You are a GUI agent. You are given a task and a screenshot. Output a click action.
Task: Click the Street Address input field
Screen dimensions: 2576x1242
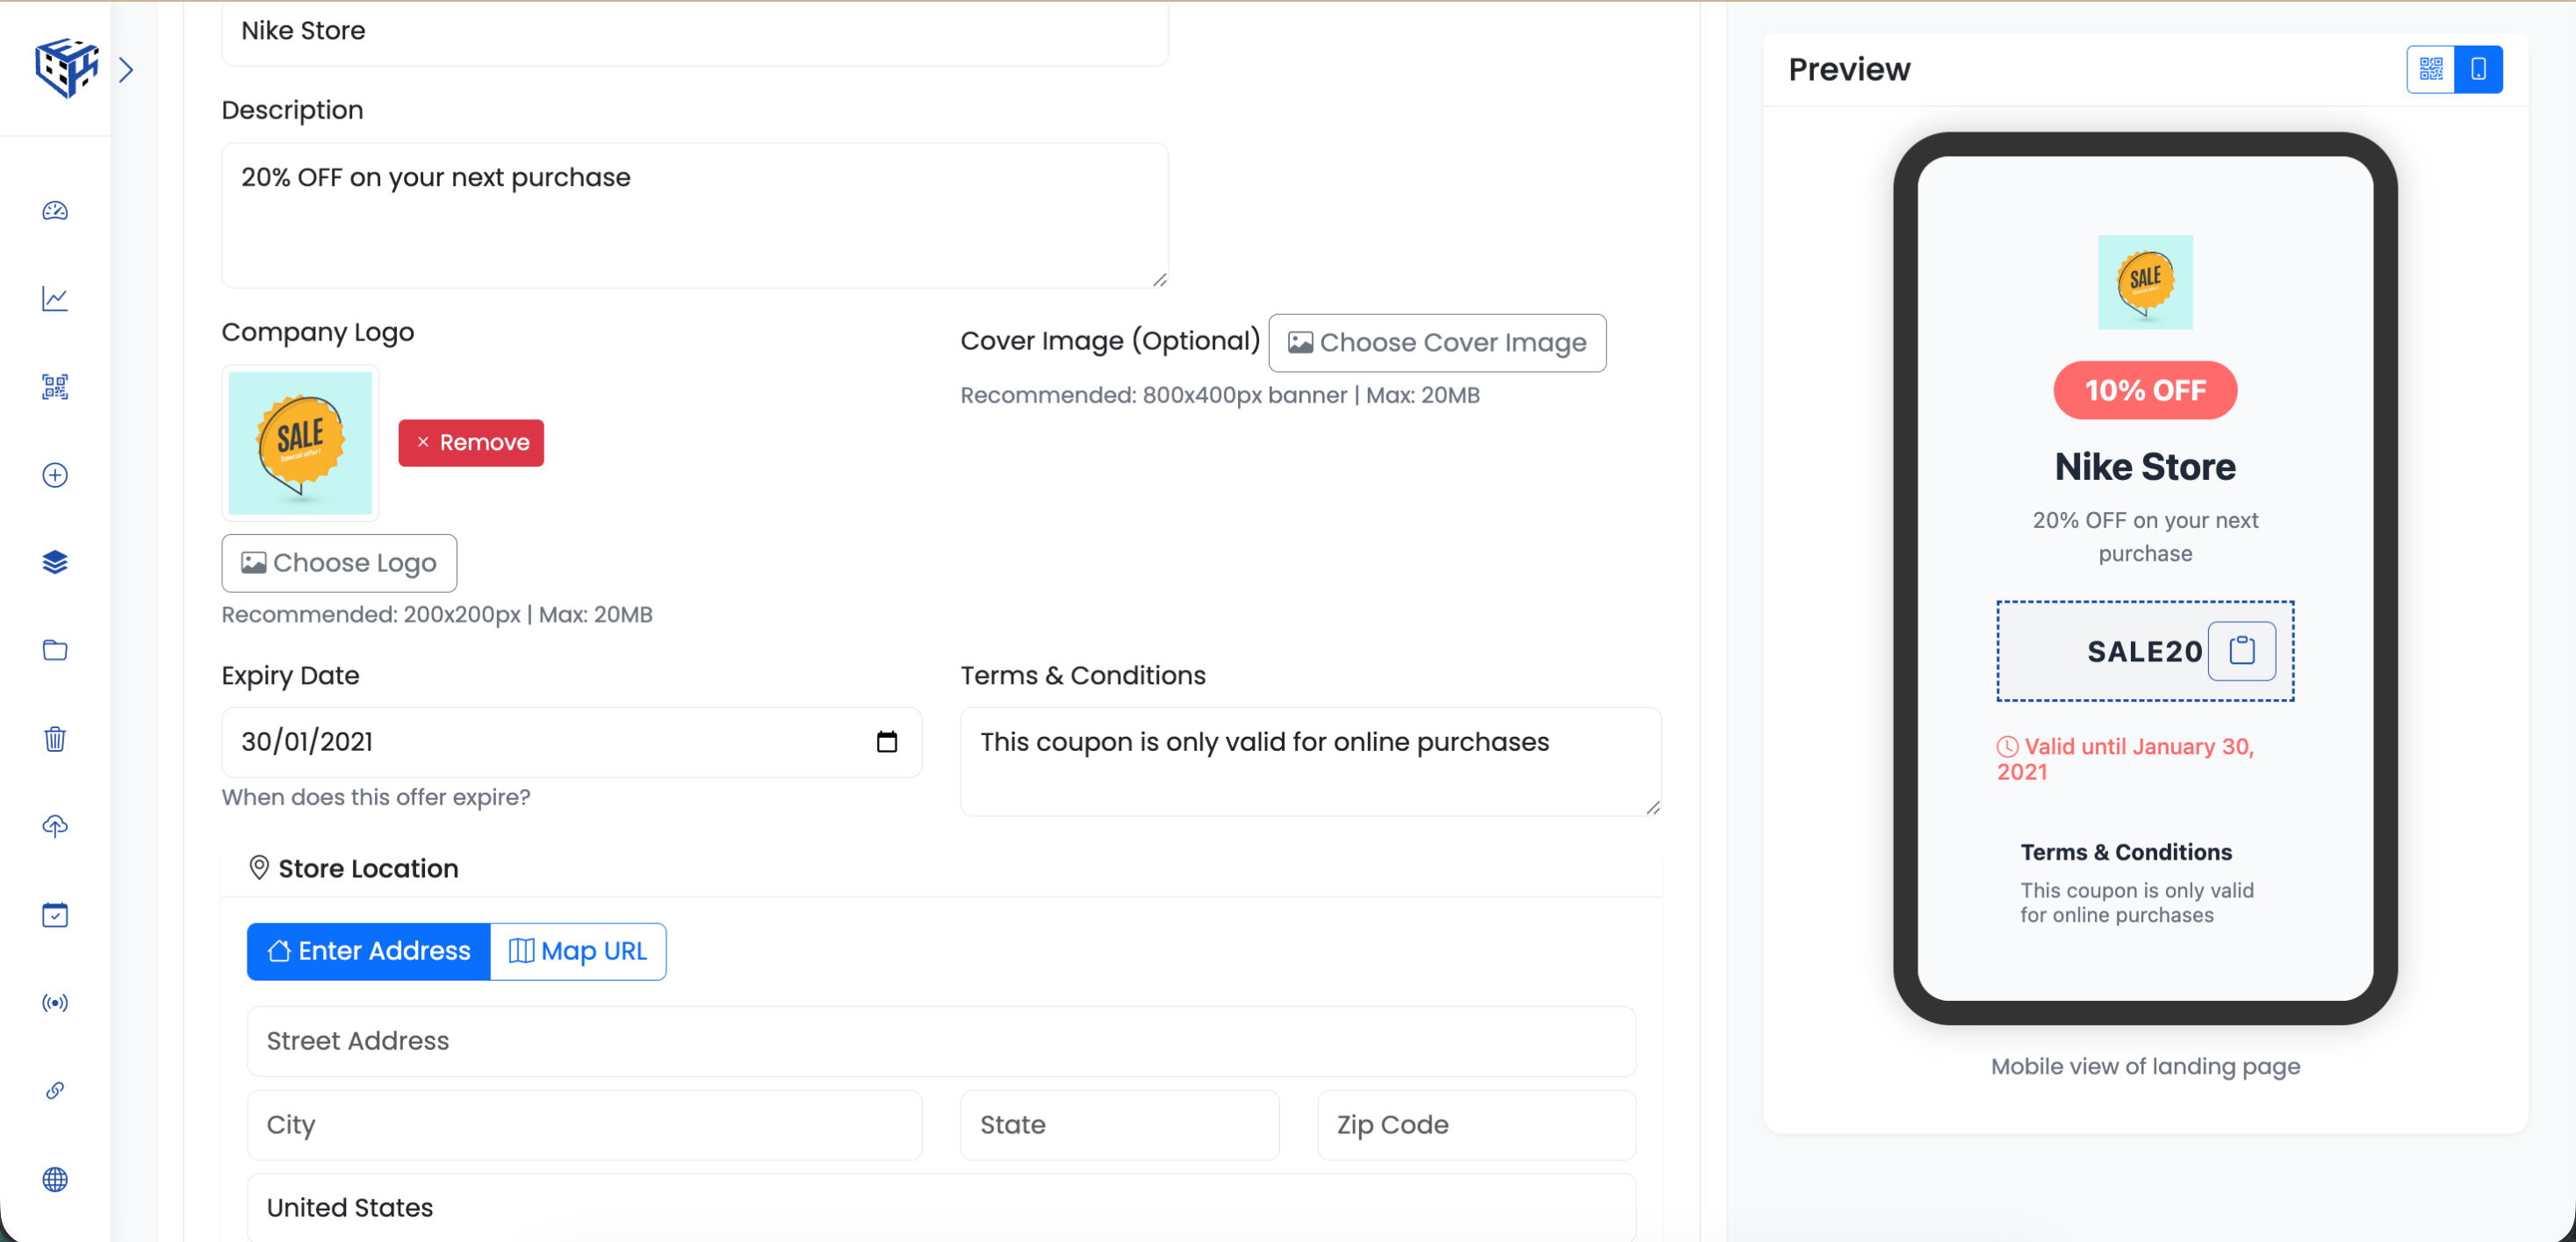tap(940, 1040)
